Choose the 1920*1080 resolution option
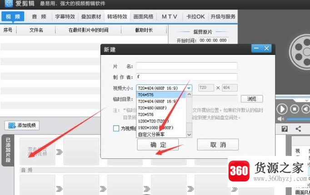This screenshot has width=310, height=195. [161, 128]
